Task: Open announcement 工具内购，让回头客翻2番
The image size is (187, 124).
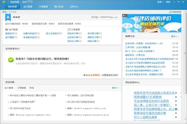Action: tap(138, 47)
